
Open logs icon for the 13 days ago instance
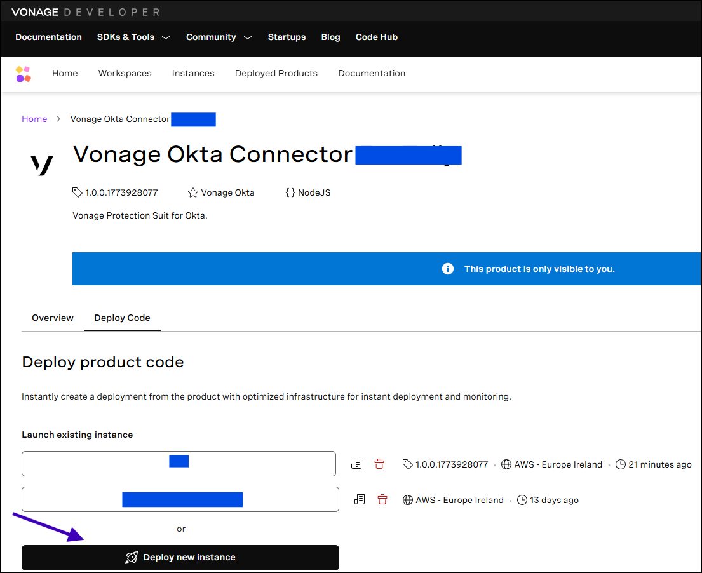click(360, 499)
